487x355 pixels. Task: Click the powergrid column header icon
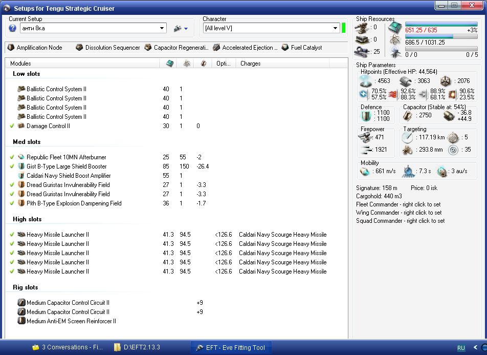[x=187, y=64]
